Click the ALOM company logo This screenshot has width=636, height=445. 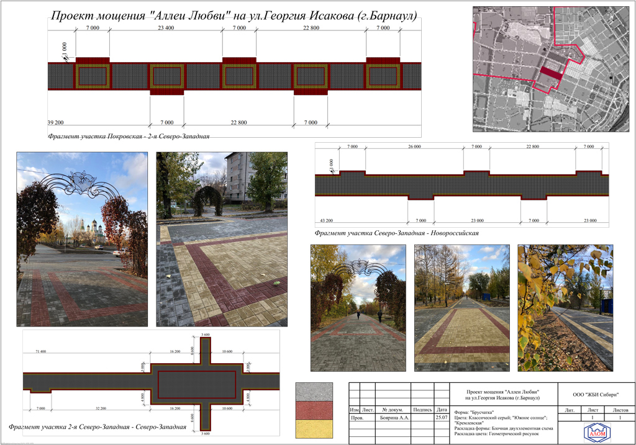click(597, 433)
